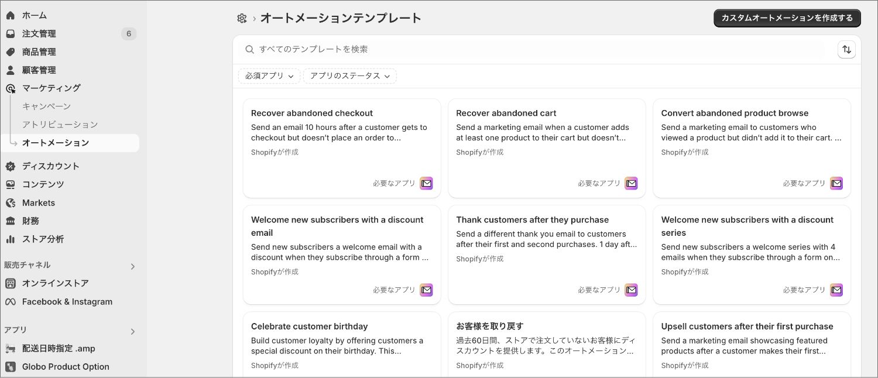
Task: Select キャンペーン under marketing
Action: click(46, 106)
